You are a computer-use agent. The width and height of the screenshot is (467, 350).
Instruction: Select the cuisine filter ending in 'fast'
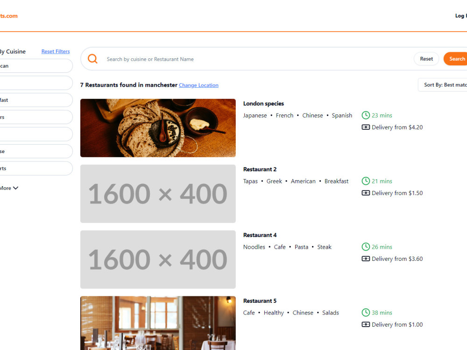click(36, 100)
